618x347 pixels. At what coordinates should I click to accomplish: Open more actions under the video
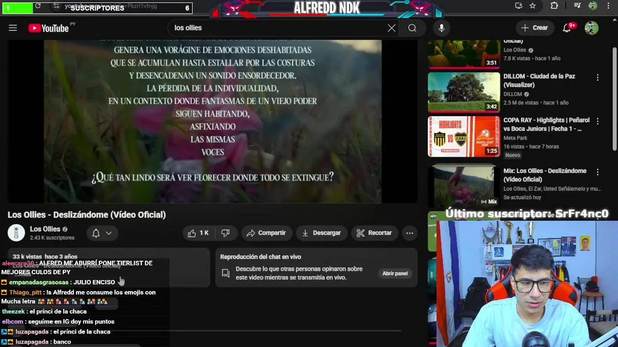(x=409, y=233)
